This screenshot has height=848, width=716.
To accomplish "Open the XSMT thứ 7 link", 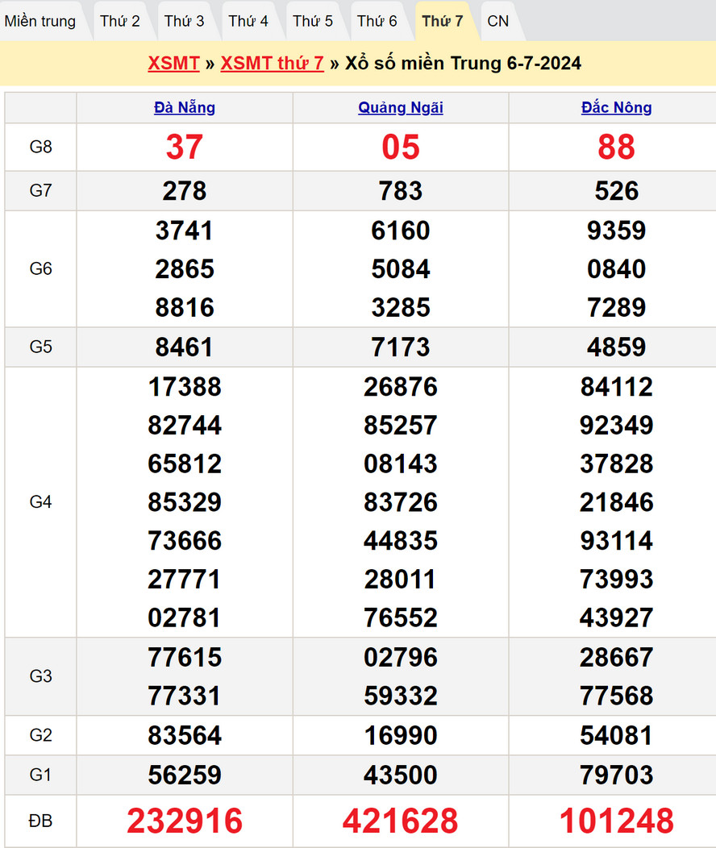I will pos(272,64).
